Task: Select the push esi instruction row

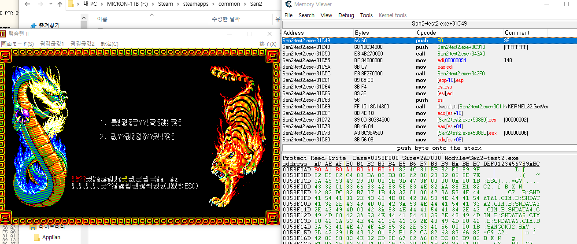Action: 429,100
